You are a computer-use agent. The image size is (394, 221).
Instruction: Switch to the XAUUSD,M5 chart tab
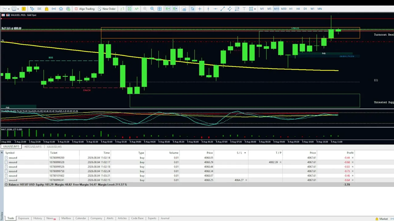click(x=54, y=147)
